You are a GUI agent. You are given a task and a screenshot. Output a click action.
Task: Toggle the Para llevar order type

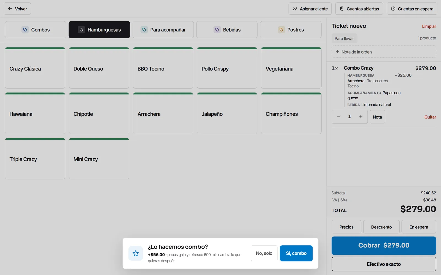(344, 38)
